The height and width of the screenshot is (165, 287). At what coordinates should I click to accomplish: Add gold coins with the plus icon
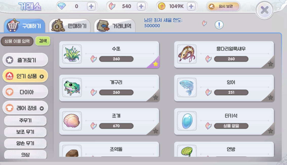tap(191, 6)
